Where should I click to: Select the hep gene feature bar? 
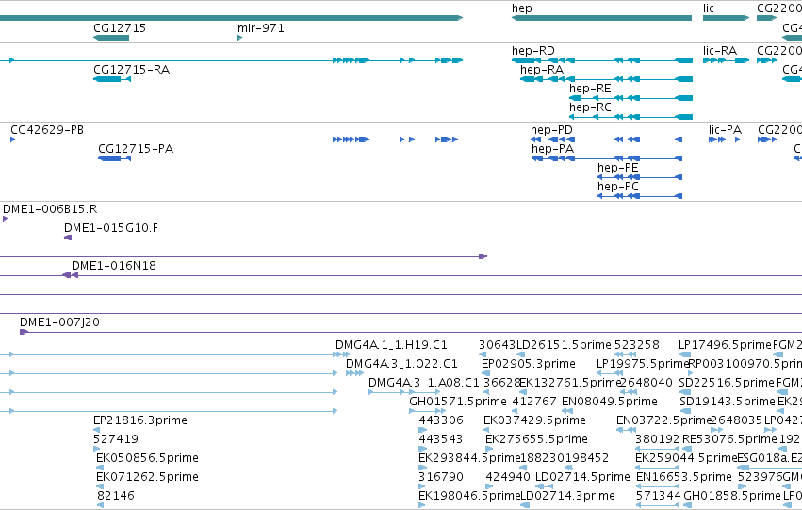[x=601, y=18]
